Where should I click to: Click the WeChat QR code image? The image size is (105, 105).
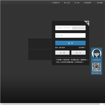click(97, 67)
